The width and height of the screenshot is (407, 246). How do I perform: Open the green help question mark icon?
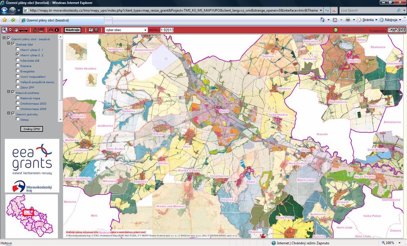click(x=336, y=30)
